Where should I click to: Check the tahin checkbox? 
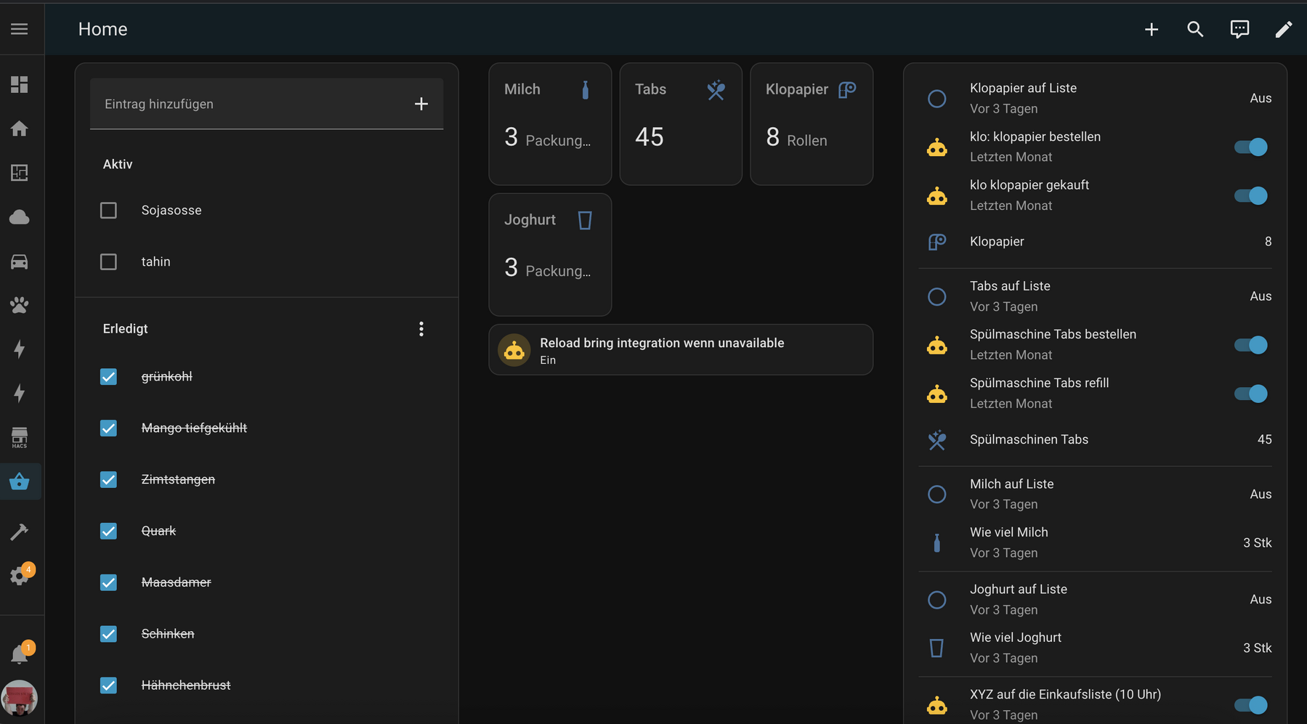[108, 261]
